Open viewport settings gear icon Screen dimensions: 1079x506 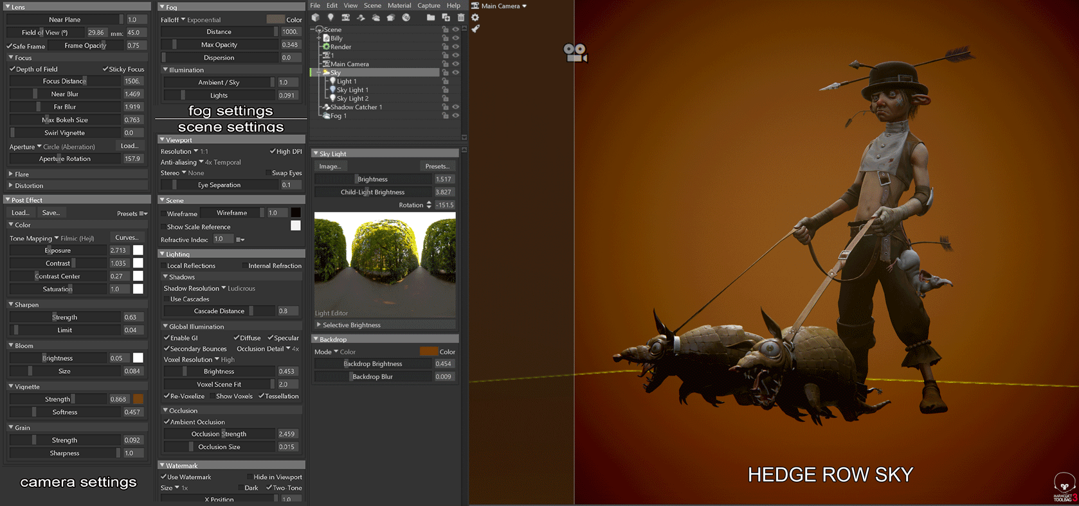[x=475, y=17]
